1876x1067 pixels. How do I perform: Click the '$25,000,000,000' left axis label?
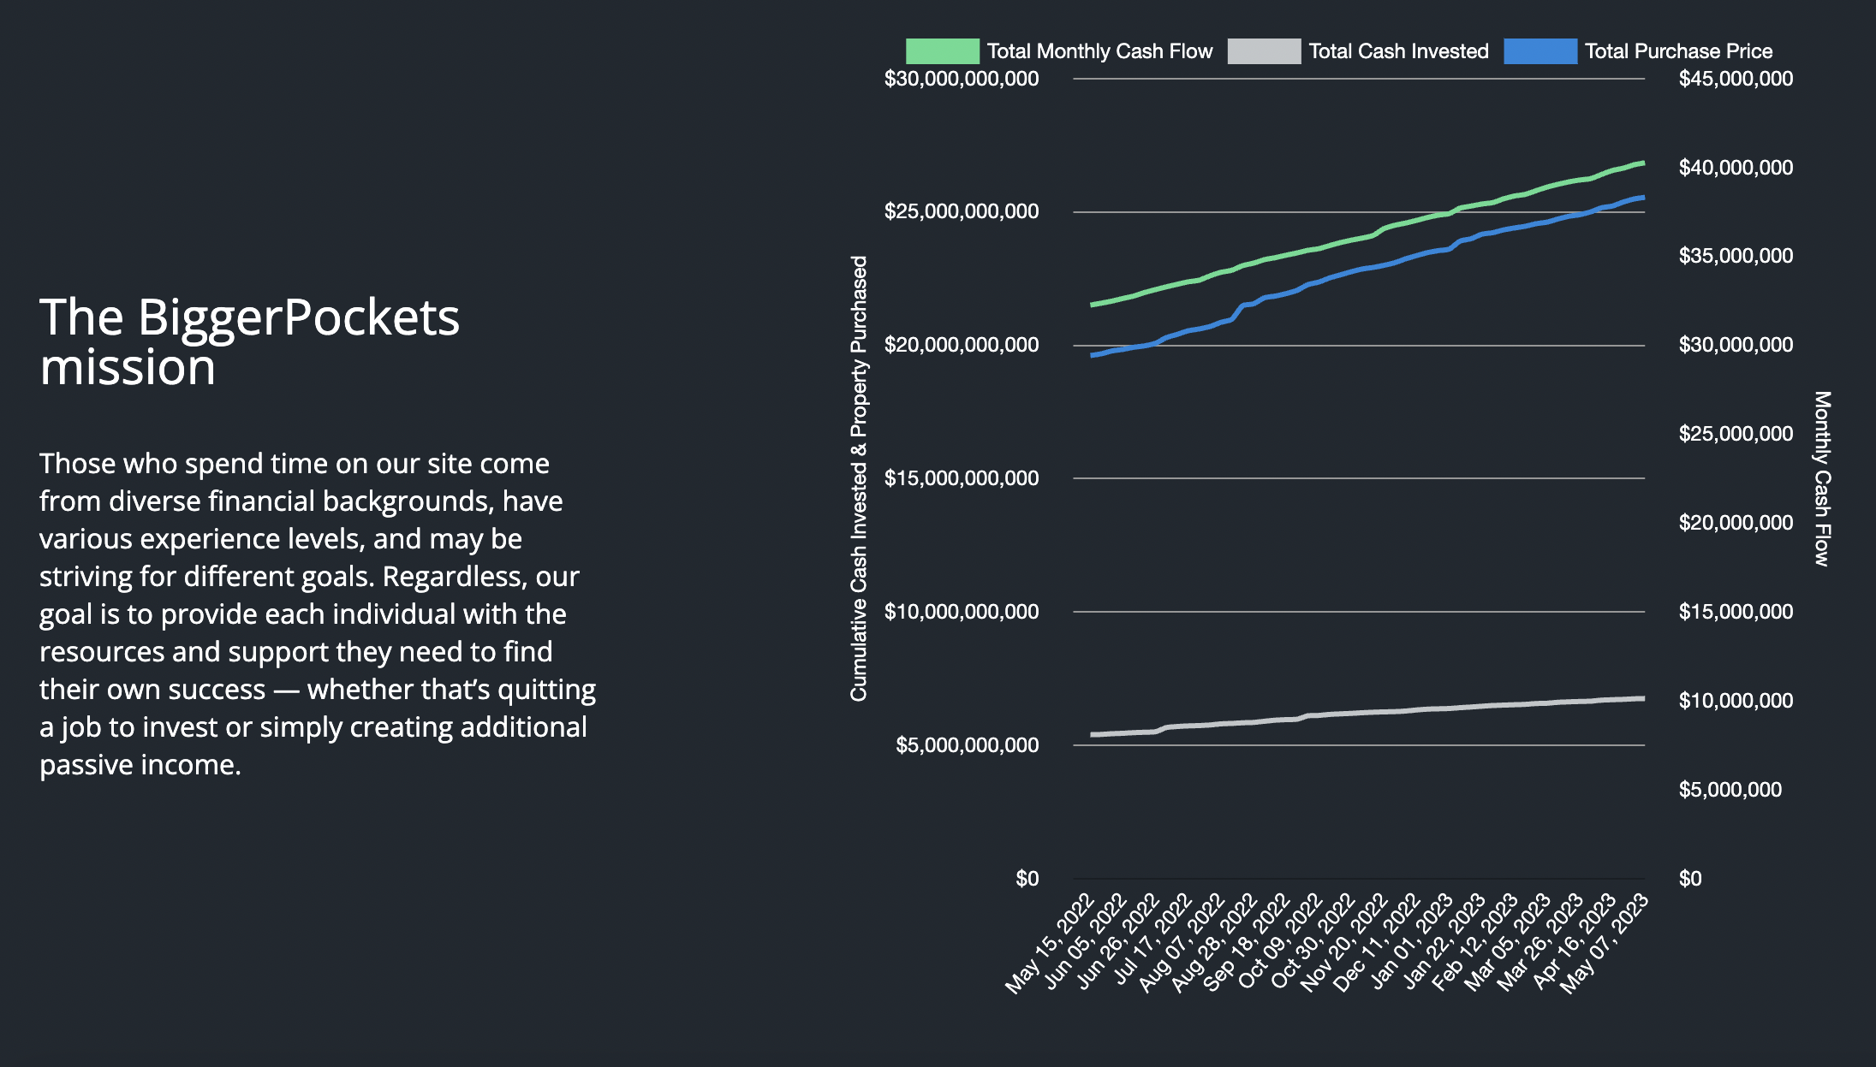click(962, 211)
